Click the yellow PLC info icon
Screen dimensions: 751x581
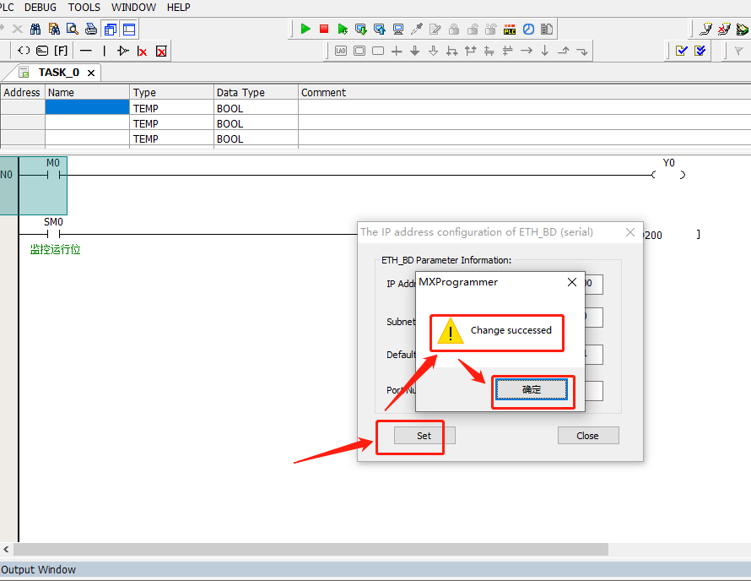(x=510, y=29)
